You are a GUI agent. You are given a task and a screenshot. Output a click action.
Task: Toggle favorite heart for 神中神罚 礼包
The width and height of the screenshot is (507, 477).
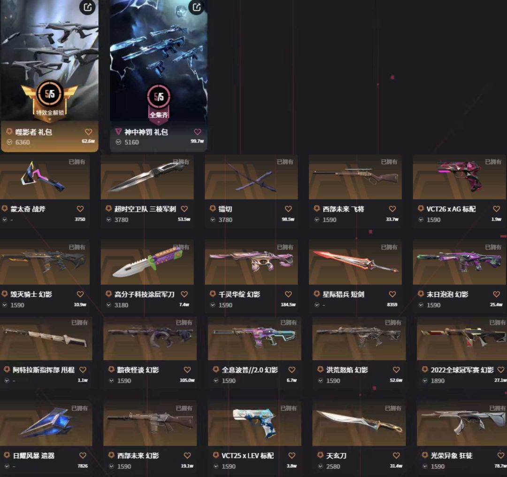pyautogui.click(x=198, y=132)
